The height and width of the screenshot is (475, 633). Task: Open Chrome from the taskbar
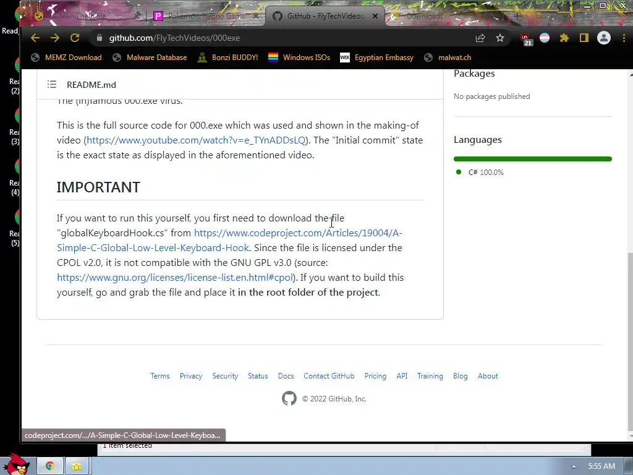tap(49, 466)
